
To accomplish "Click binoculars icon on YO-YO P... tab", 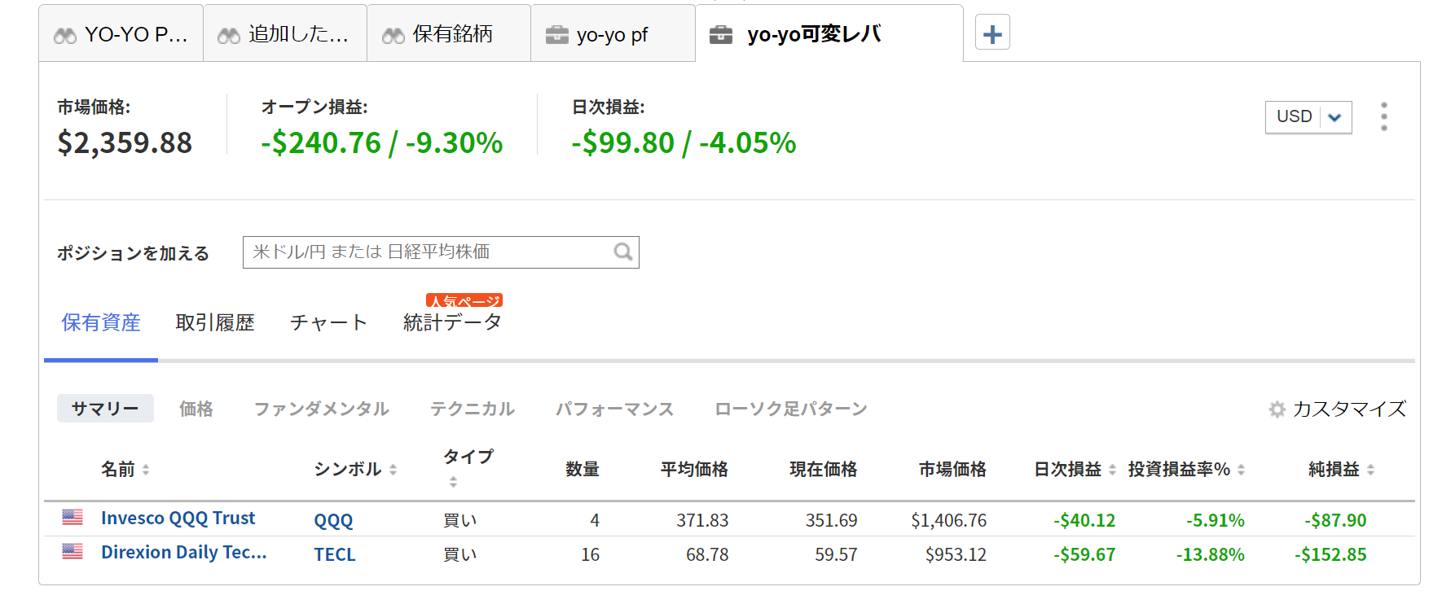I will point(65,35).
